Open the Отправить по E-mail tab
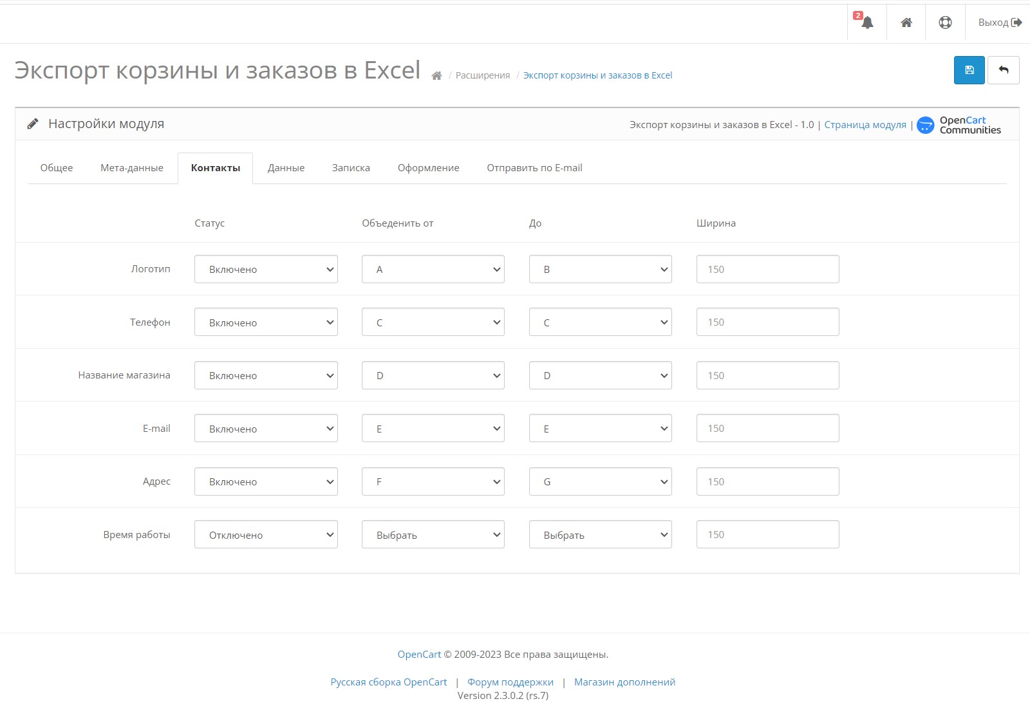The image size is (1030, 708). coord(534,168)
